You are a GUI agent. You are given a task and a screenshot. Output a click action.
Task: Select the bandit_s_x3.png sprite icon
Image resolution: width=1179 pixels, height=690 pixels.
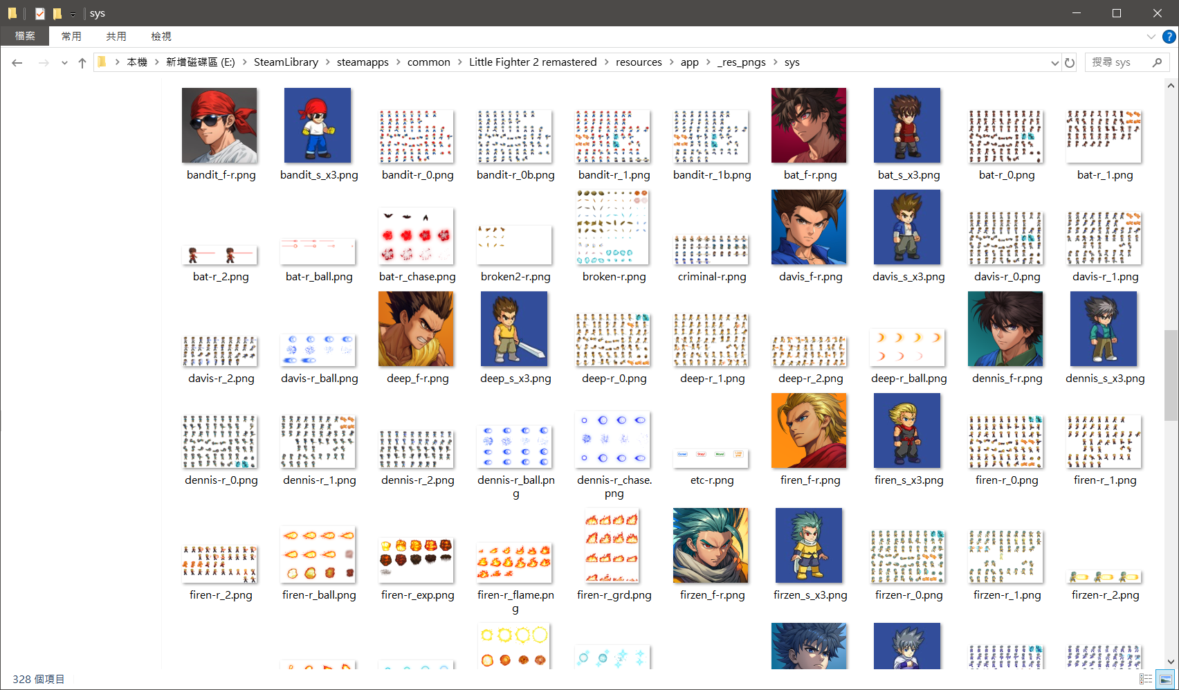coord(318,125)
